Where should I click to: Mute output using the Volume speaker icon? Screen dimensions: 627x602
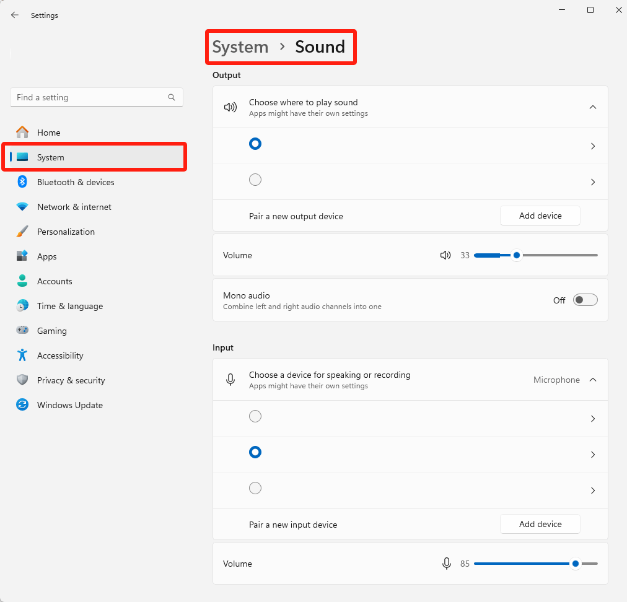445,255
